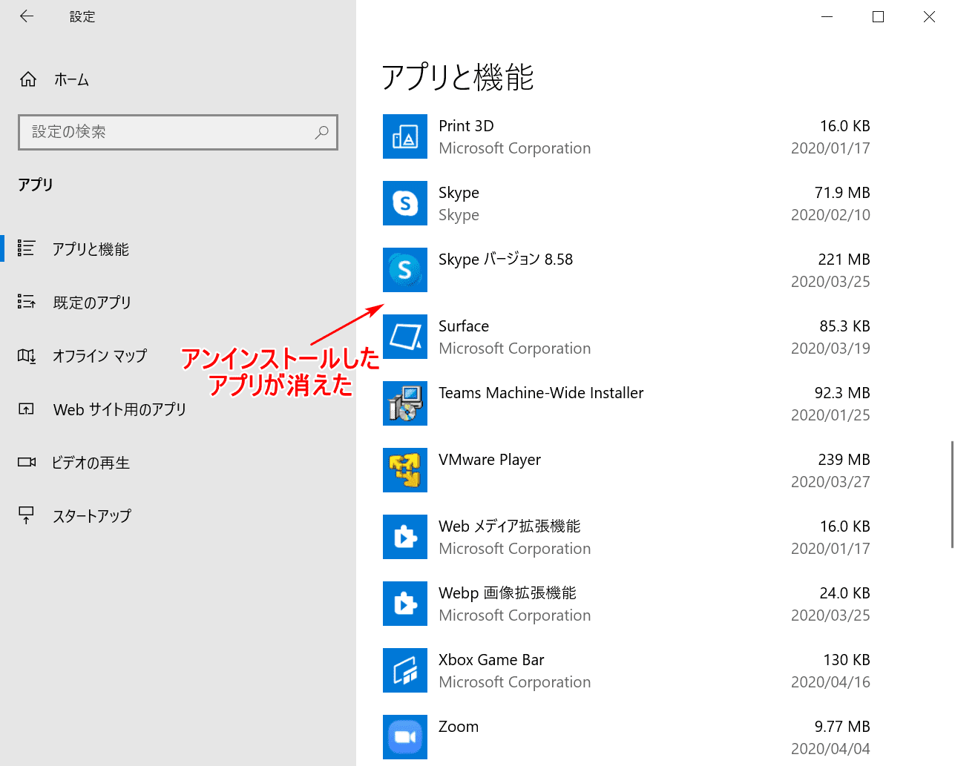Click the 既定のアプリ sidebar icon
This screenshot has height=766, width=955.
(26, 302)
